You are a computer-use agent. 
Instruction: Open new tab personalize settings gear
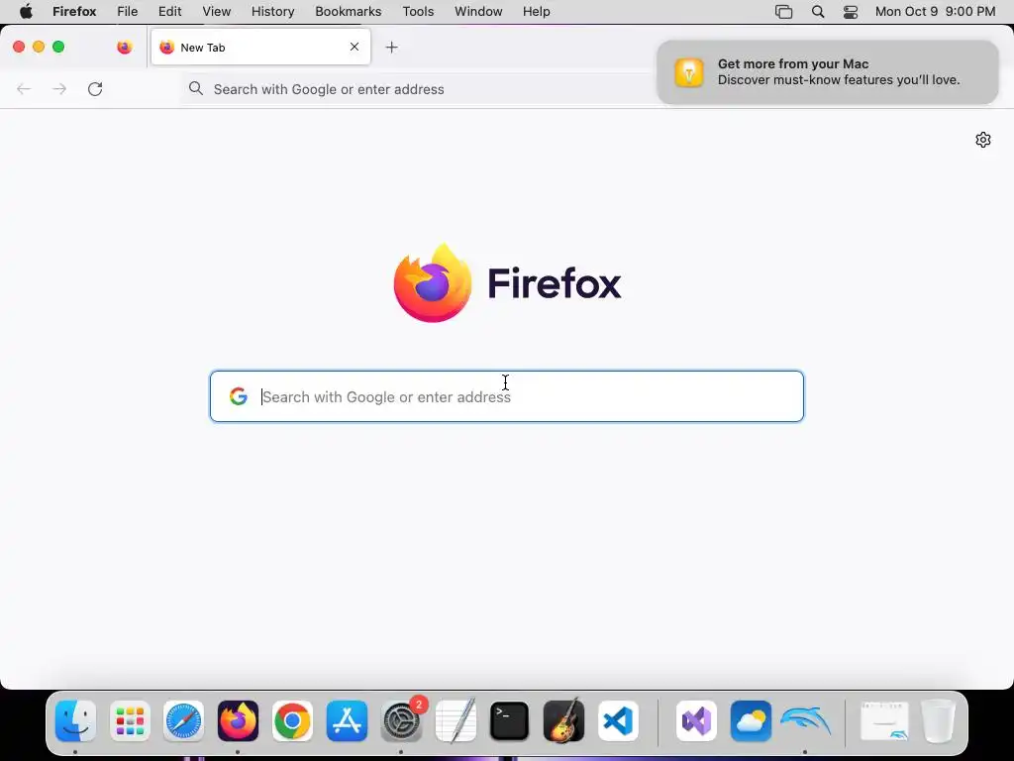coord(983,140)
